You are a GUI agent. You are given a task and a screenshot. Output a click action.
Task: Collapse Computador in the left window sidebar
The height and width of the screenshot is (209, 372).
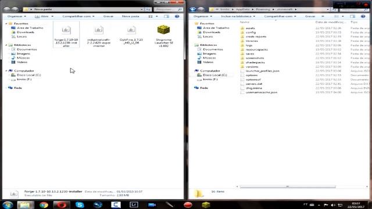(6, 71)
